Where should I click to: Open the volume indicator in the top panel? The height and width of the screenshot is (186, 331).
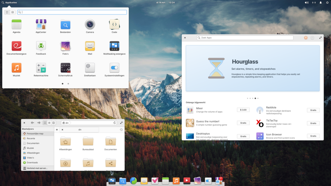pos(306,3)
